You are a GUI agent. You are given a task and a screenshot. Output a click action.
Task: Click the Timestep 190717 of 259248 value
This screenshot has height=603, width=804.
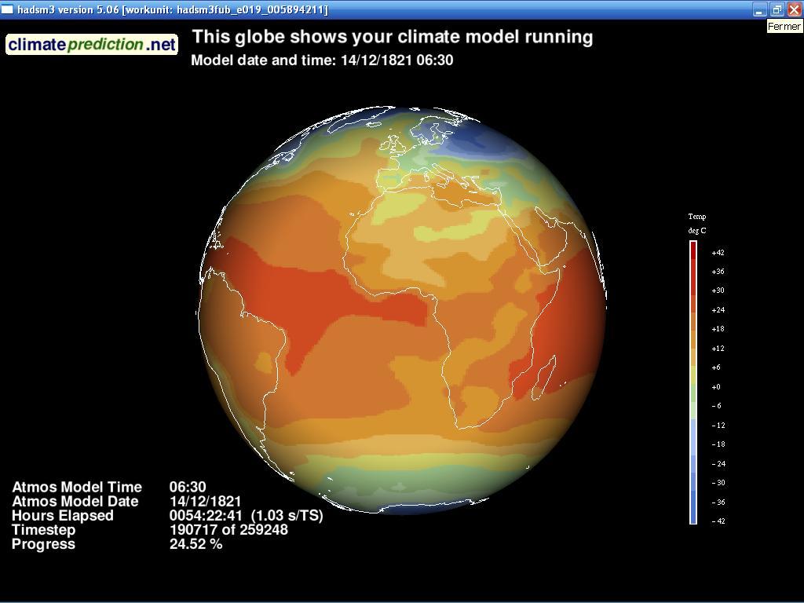pyautogui.click(x=228, y=530)
